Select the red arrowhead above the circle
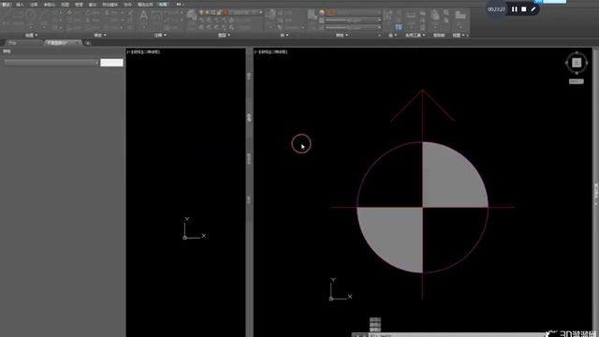Viewport: 599px width, 337px height. point(422,106)
